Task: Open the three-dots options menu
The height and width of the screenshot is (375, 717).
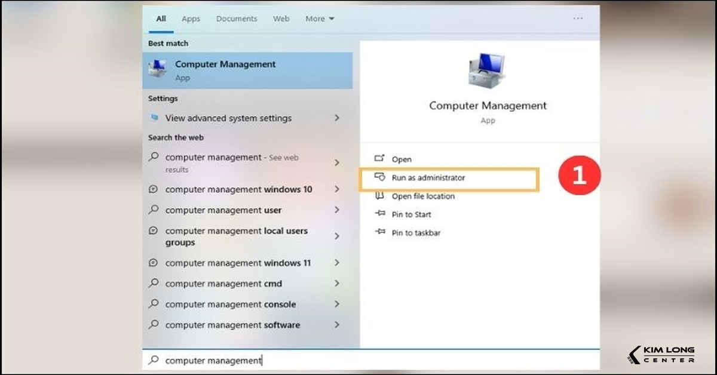Action: (578, 19)
